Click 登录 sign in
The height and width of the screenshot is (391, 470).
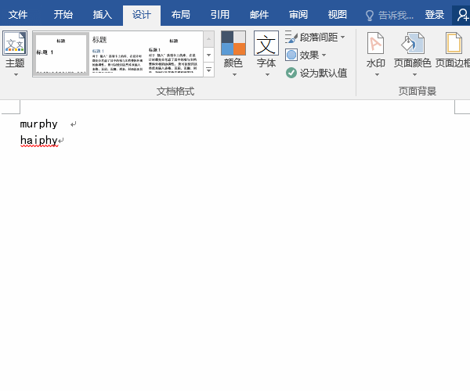coord(434,15)
